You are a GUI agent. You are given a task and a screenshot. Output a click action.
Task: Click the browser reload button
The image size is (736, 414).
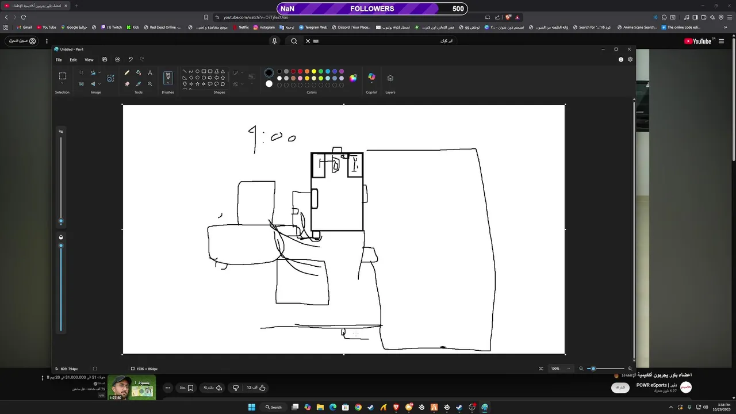tap(24, 17)
